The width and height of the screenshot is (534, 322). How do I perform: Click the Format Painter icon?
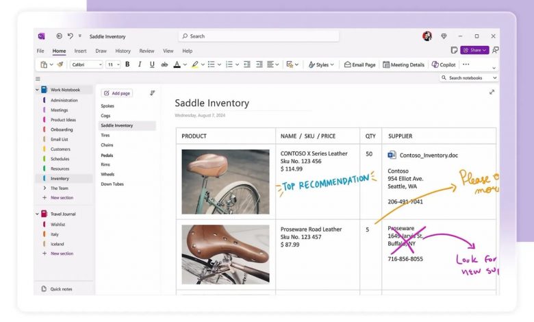click(x=60, y=64)
